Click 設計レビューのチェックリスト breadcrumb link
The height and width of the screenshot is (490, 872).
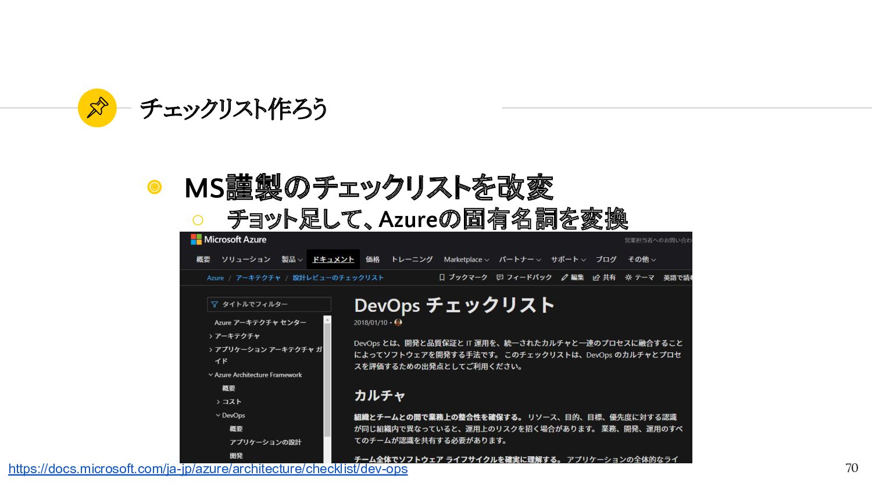pyautogui.click(x=338, y=278)
